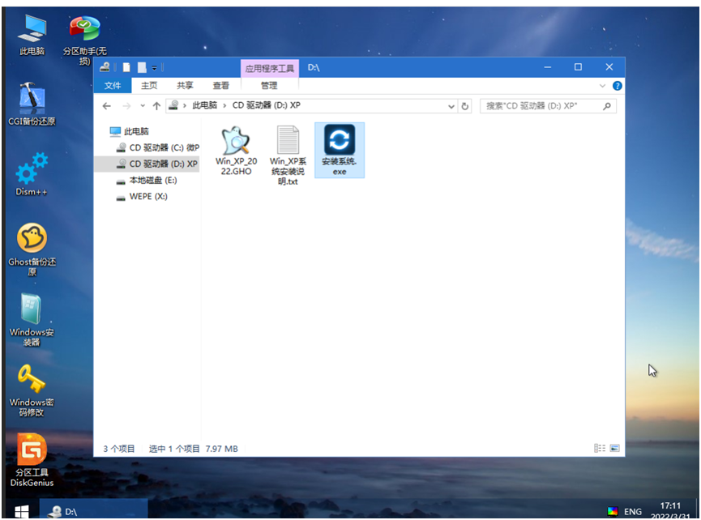Switch to the 查看 ribbon tab
This screenshot has width=701, height=520.
click(220, 85)
